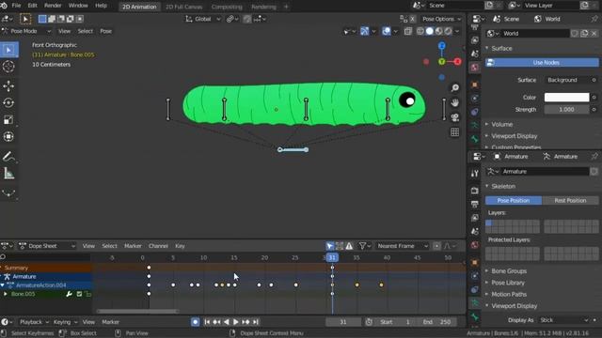Toggle camera view icon in viewport
The width and height of the screenshot is (602, 338).
pyautogui.click(x=455, y=117)
